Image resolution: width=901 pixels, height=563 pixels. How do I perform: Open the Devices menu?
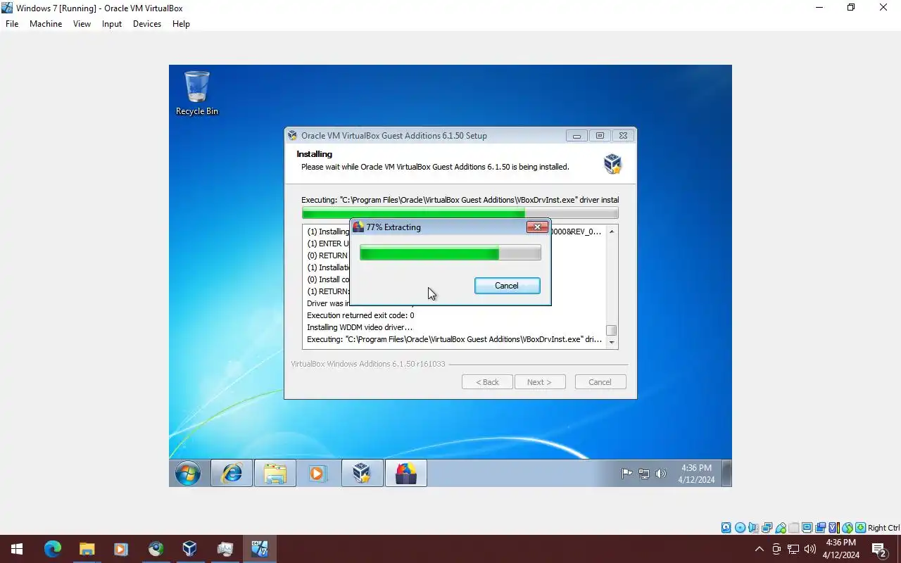coord(147,24)
